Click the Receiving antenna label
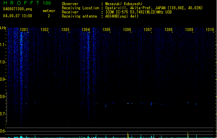The width and height of the screenshot is (217, 138). pyautogui.click(x=79, y=16)
